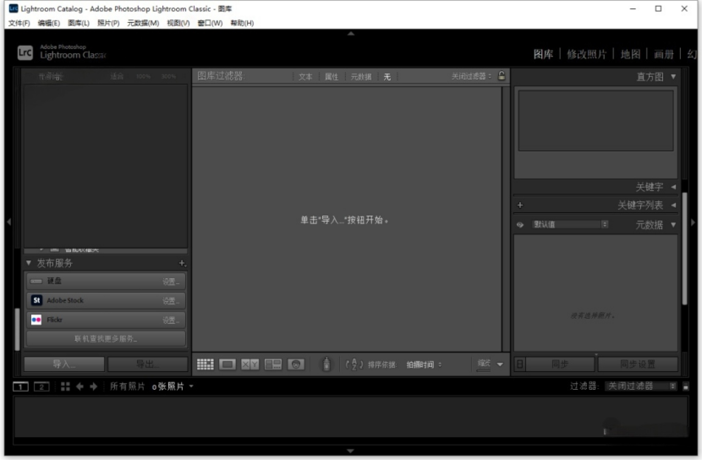The height and width of the screenshot is (460, 702).
Task: Enable the secondary window with the '2' button
Action: 41,386
